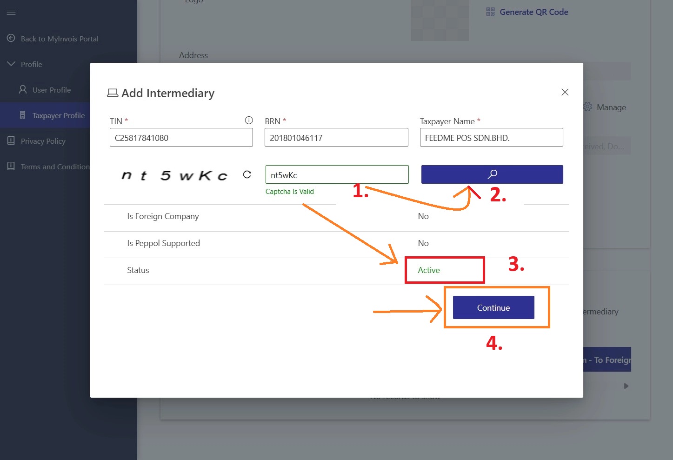
Task: Click the Taxpayer Name input field
Action: [491, 138]
